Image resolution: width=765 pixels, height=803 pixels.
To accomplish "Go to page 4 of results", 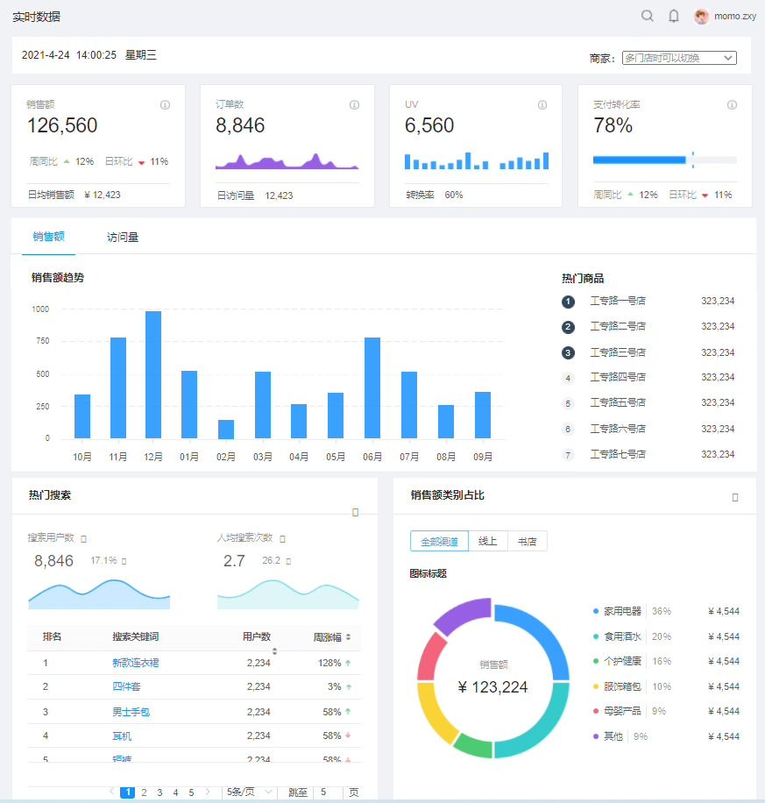I will pyautogui.click(x=175, y=792).
